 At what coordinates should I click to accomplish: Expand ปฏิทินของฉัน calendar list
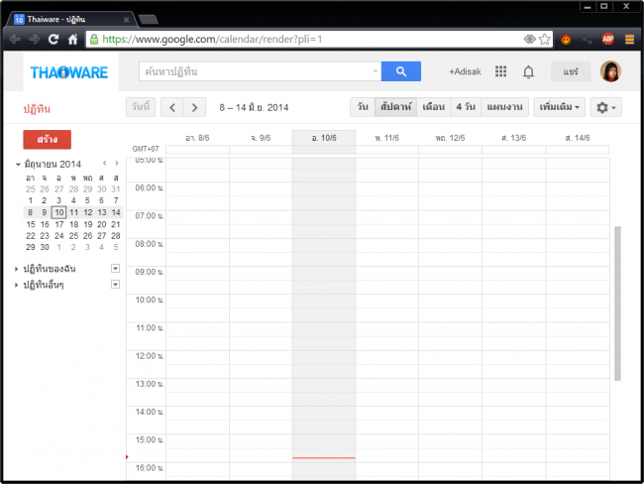click(x=17, y=269)
